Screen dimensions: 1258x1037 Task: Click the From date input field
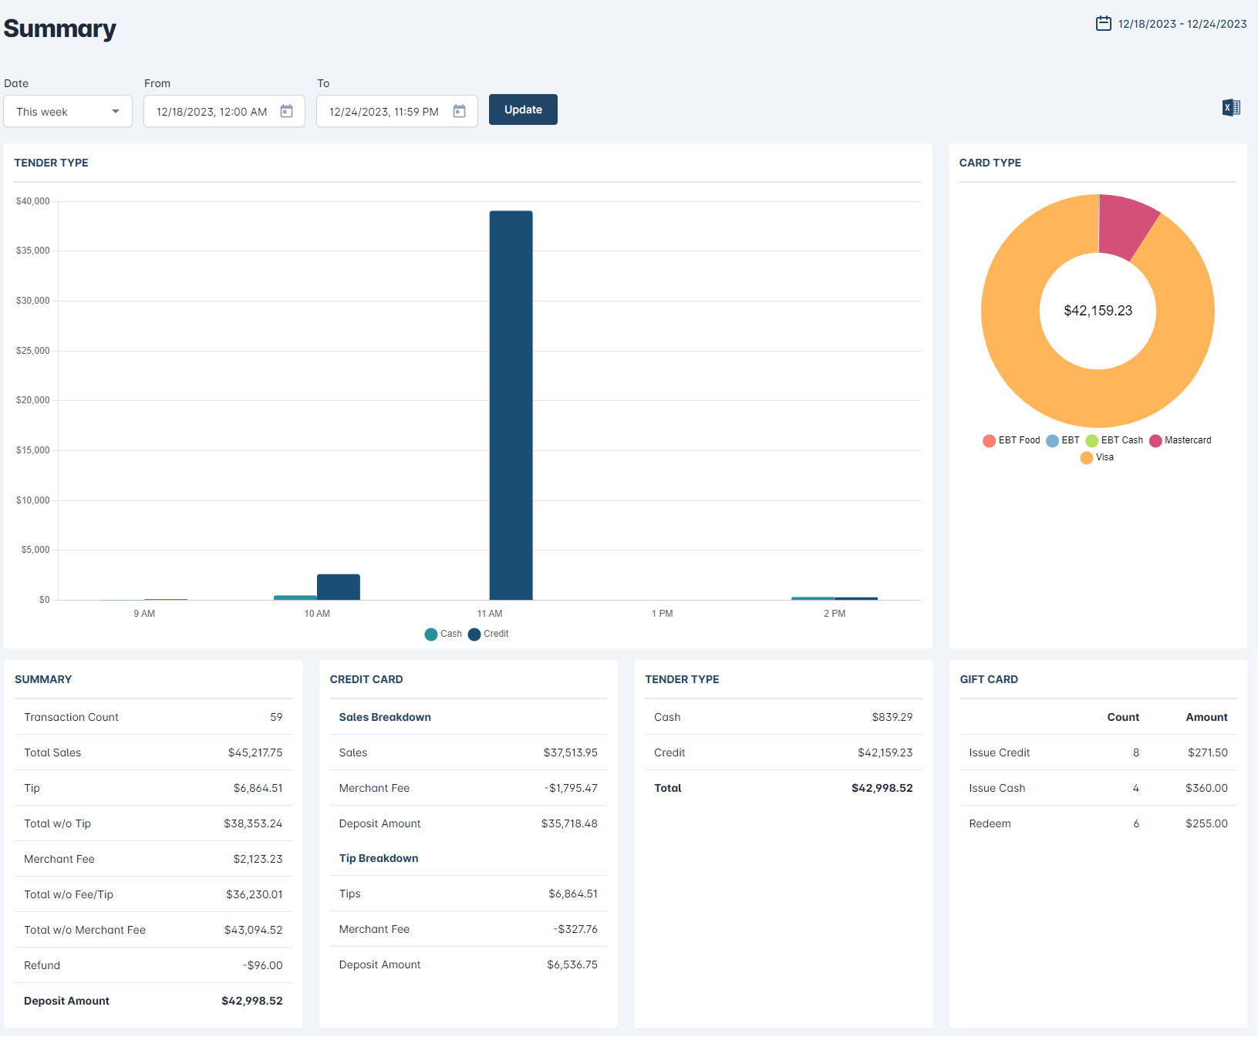212,111
